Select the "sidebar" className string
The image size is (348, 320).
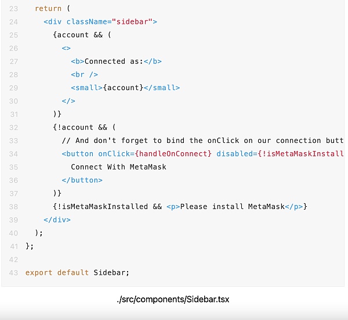[134, 21]
